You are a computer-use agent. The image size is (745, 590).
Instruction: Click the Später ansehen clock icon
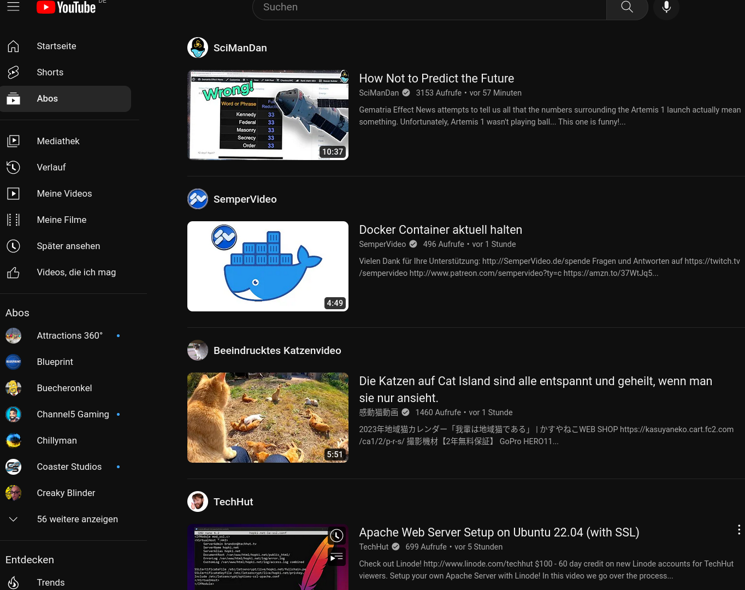[13, 246]
